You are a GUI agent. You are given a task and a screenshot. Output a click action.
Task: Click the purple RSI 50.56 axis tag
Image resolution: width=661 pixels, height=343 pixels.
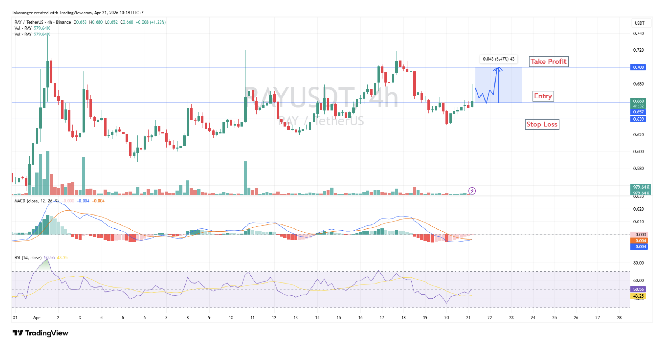[639, 289]
